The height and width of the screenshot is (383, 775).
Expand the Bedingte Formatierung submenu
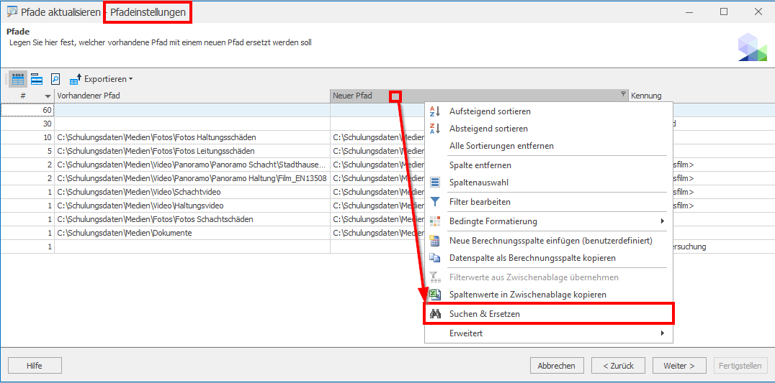493,221
